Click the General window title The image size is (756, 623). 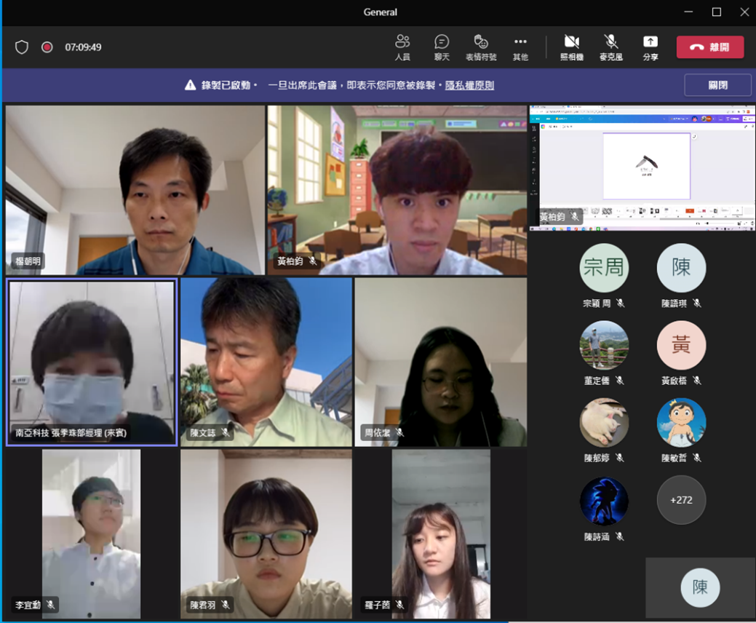(381, 12)
